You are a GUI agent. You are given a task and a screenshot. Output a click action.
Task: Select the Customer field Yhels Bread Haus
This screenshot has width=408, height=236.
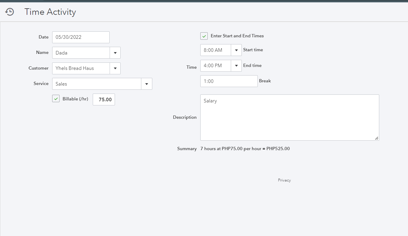point(81,68)
